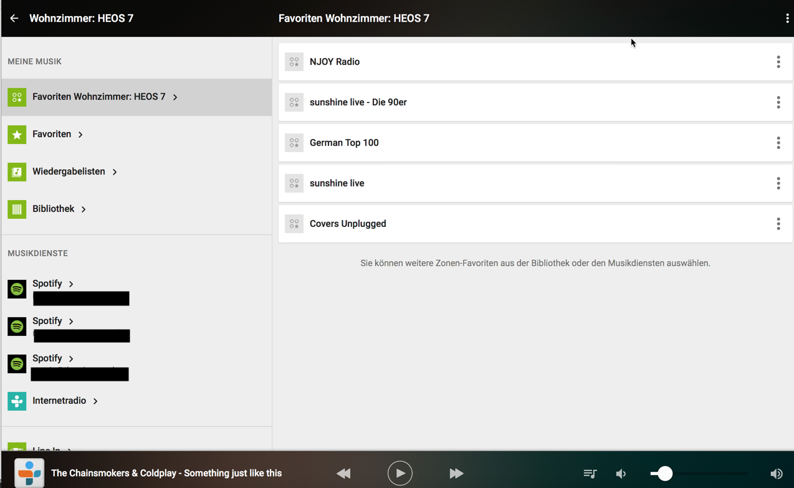Open the top-right overflow menu
This screenshot has height=488, width=794.
tap(787, 19)
